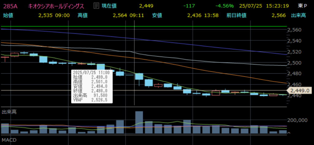Viewport: 314px width, 145px height.
Task: Click the timestamp 15:23:19
Action: point(277,6)
